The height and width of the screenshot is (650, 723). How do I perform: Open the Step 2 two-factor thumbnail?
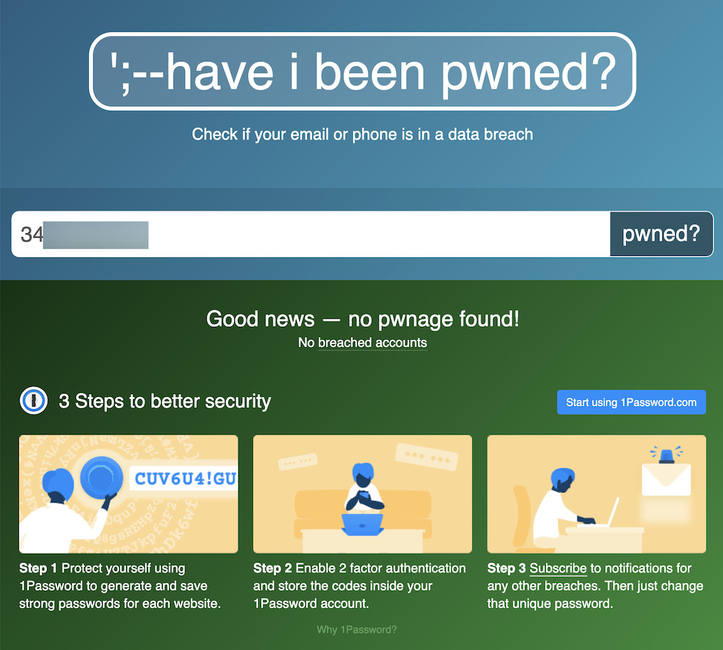coord(362,494)
